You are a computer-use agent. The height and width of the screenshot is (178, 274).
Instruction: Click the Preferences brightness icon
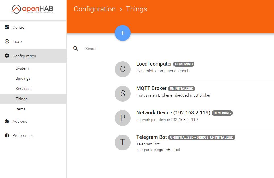coord(7,135)
